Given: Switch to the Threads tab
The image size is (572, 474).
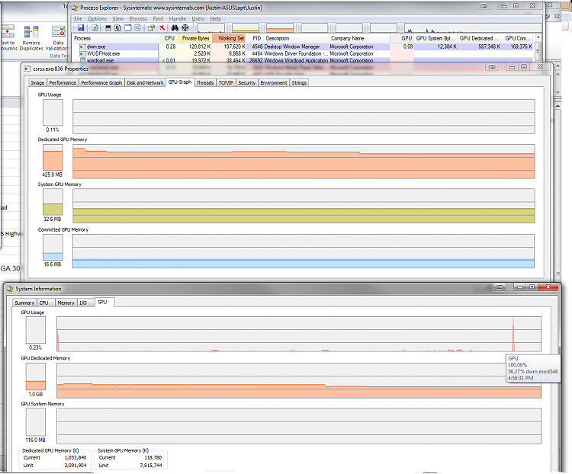Looking at the screenshot, I should pyautogui.click(x=205, y=83).
